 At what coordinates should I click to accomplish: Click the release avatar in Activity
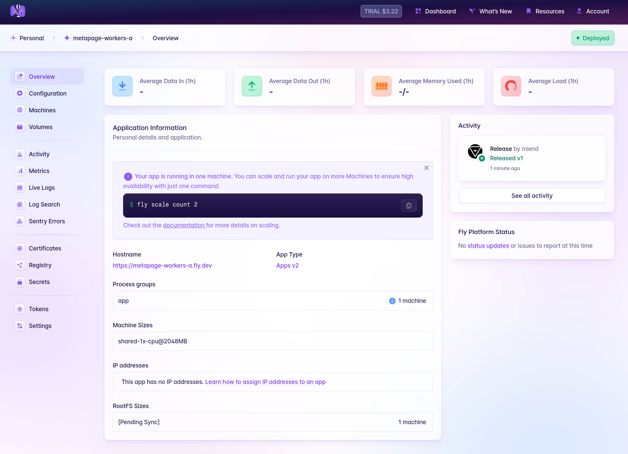475,152
